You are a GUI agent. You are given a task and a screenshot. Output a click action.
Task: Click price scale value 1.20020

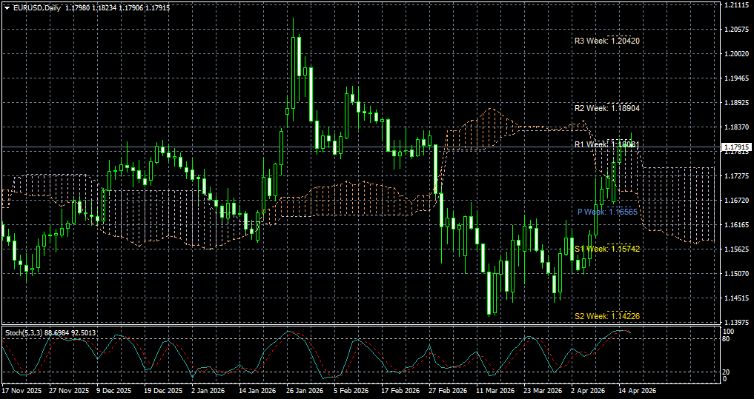coord(735,54)
